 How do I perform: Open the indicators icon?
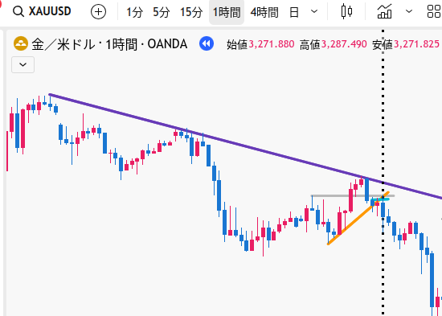click(384, 11)
